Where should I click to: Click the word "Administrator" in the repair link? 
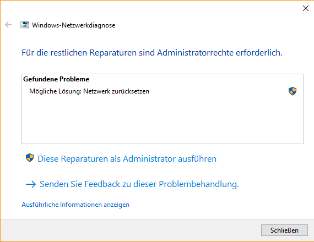[x=149, y=159]
